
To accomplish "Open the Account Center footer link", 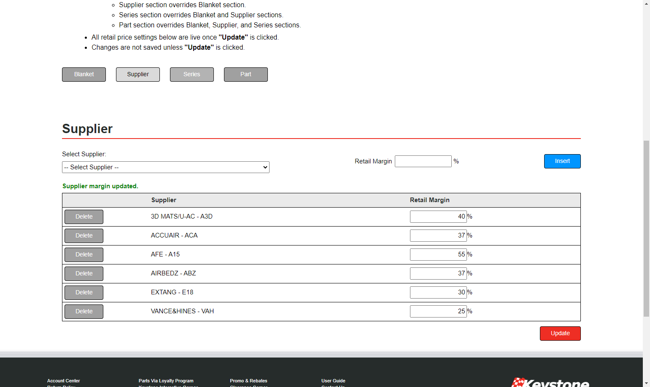I will click(64, 381).
